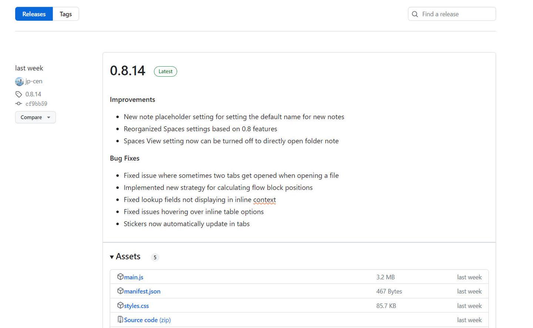This screenshot has height=328, width=533.
Task: Collapse the Assets section triangle
Action: pyautogui.click(x=112, y=257)
